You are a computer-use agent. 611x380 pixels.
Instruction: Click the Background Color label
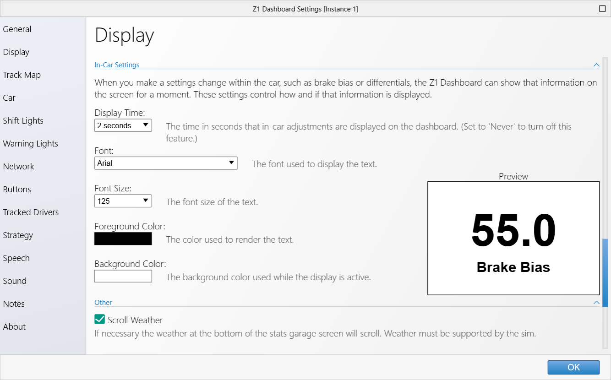130,264
